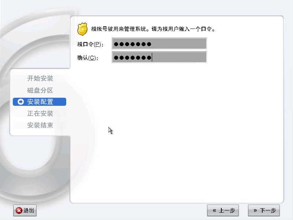Select the 正在安装 step in sidebar
The width and height of the screenshot is (293, 220).
[x=40, y=113]
